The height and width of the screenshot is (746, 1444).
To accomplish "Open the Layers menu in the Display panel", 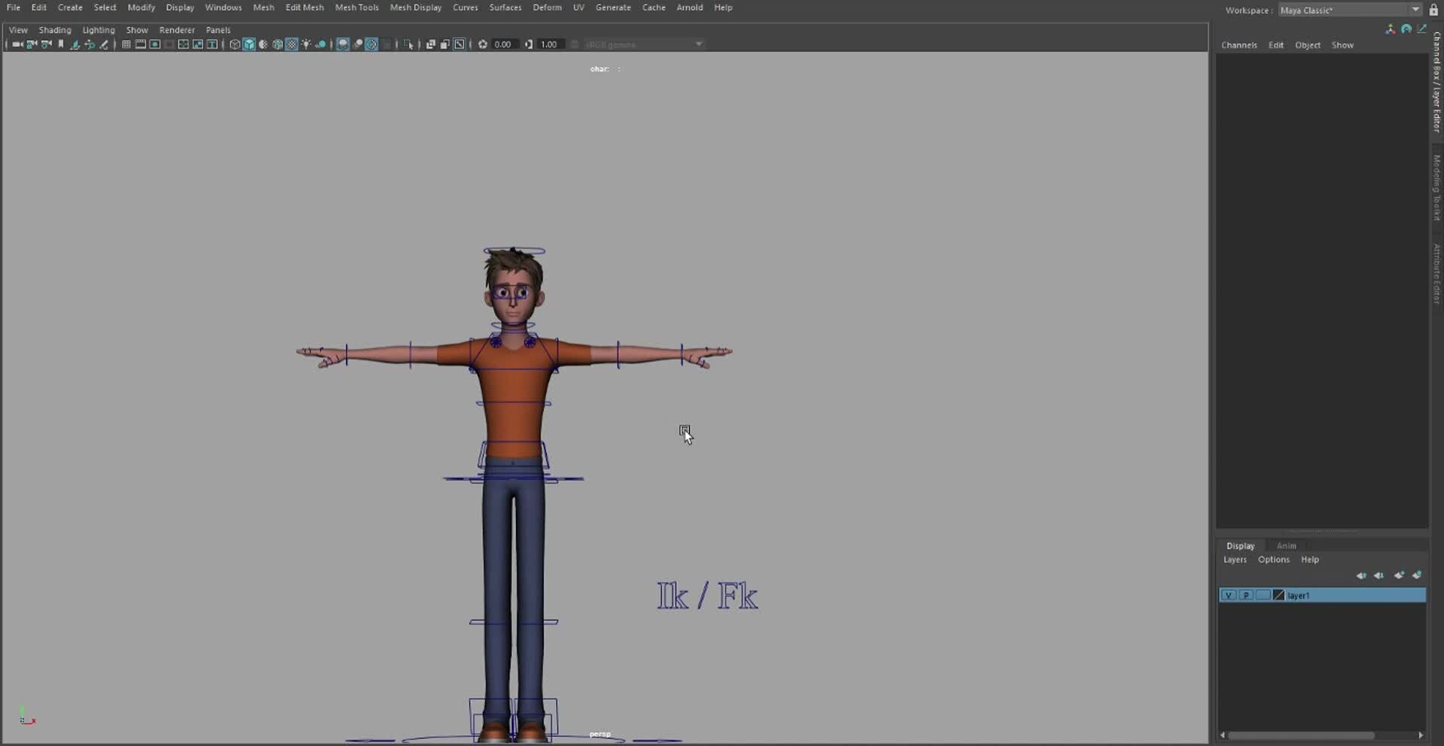I will (1236, 559).
